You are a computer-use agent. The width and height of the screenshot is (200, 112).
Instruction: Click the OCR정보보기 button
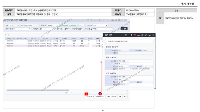pyautogui.click(x=100, y=97)
